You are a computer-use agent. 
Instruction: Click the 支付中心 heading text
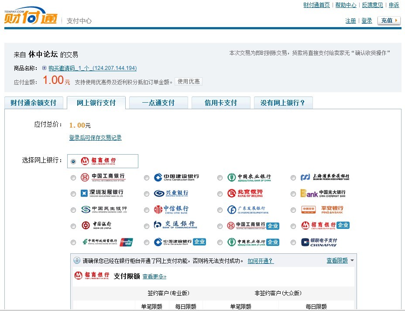click(79, 21)
